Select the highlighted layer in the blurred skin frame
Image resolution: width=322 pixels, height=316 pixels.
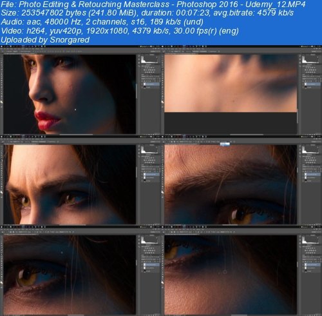312,84
